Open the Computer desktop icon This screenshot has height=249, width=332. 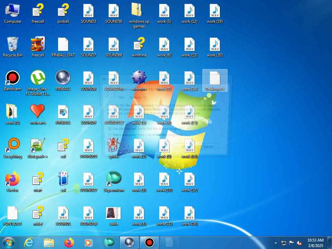13,14
